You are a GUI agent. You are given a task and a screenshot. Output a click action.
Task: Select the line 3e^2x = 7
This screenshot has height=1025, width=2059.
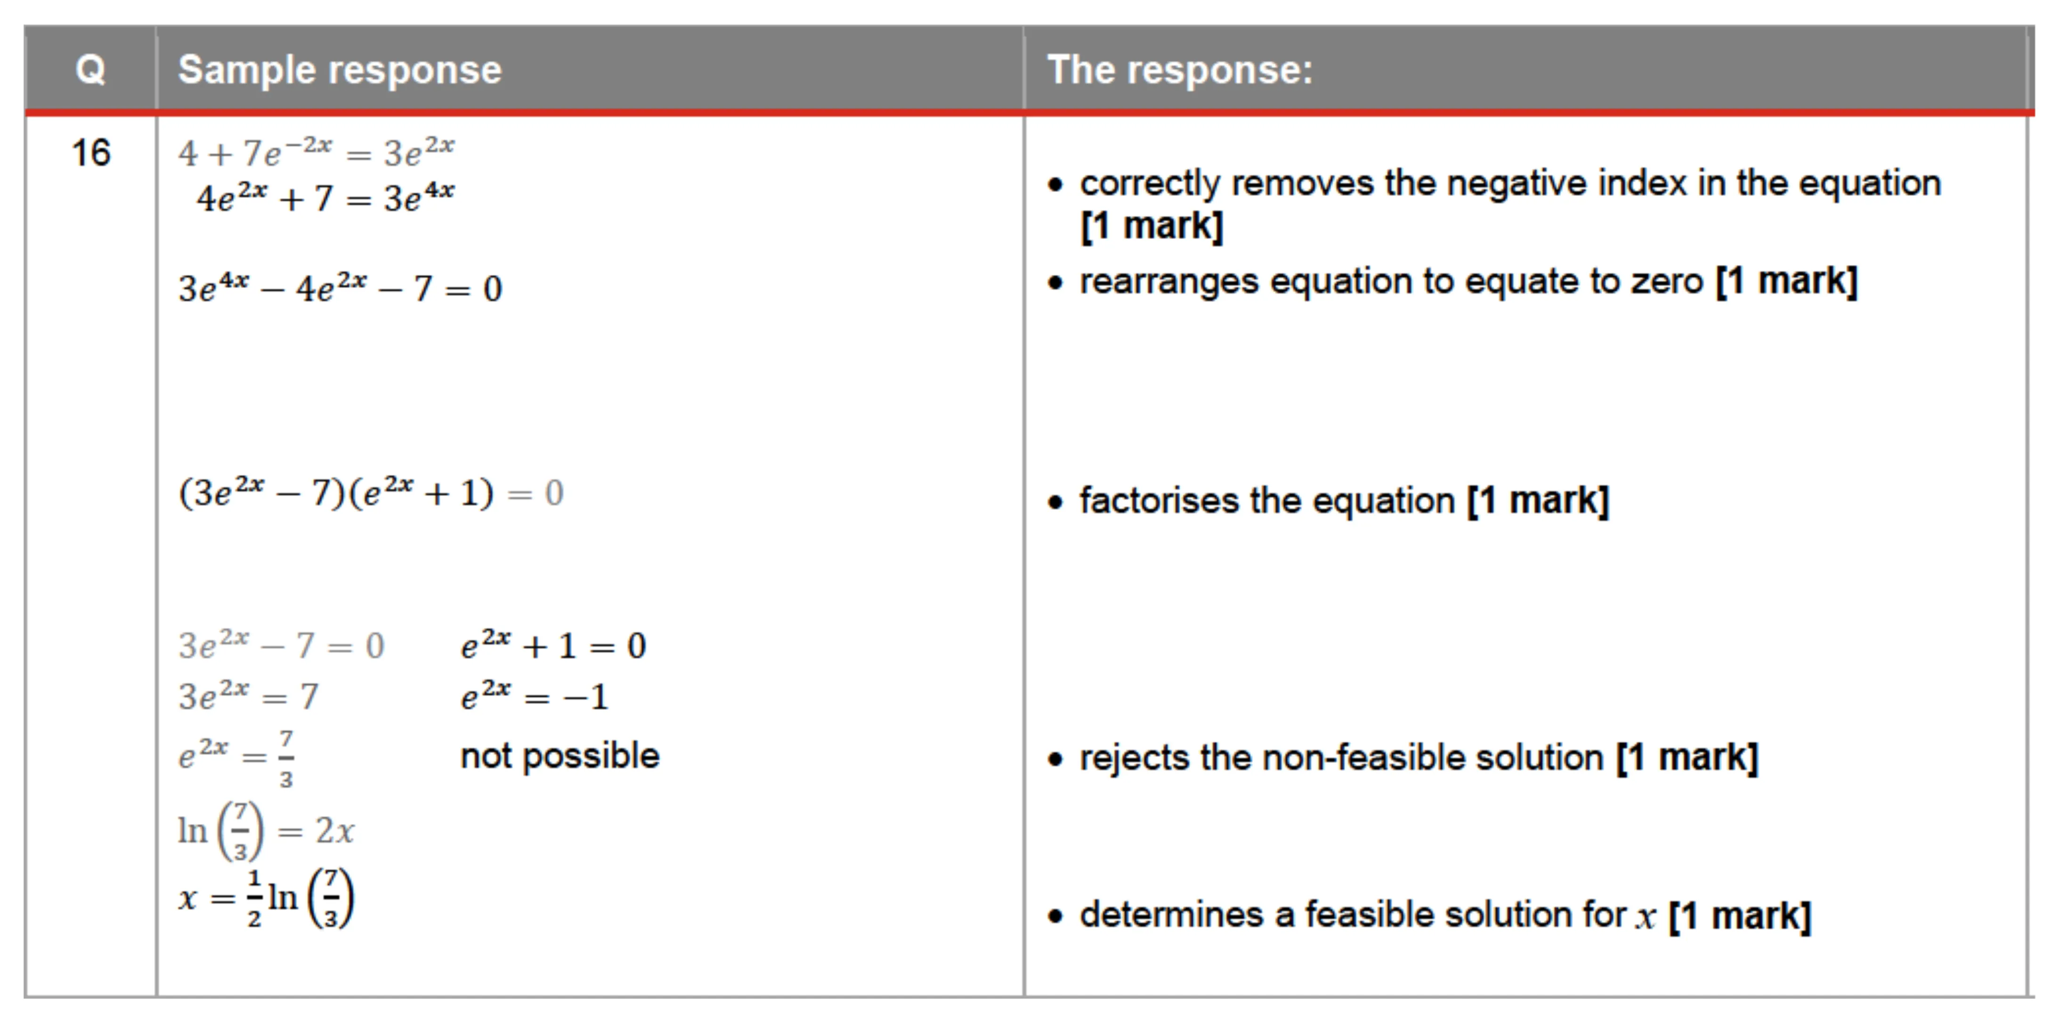click(248, 696)
